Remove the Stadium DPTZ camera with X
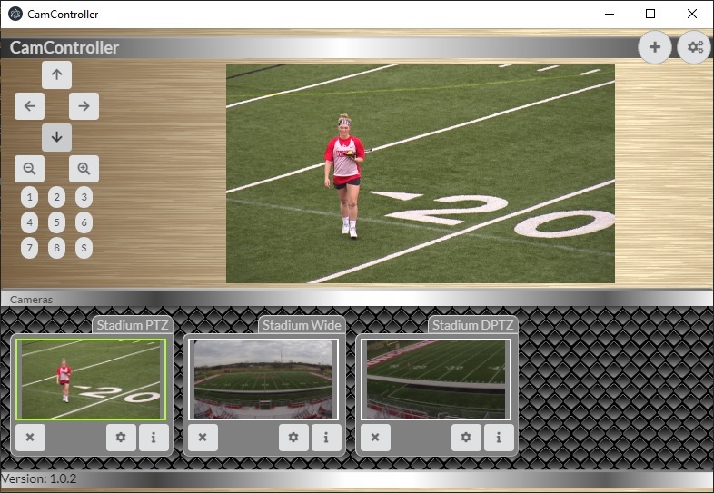Viewport: 714px width, 493px height. pyautogui.click(x=375, y=438)
